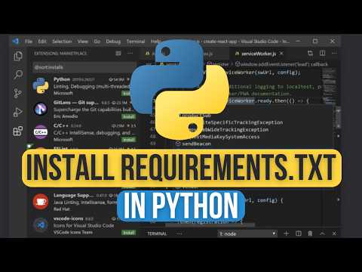Install the GitLens extension

129,116
